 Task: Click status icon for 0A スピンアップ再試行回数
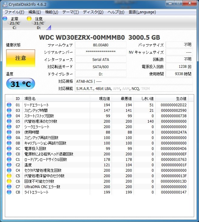click(9, 138)
